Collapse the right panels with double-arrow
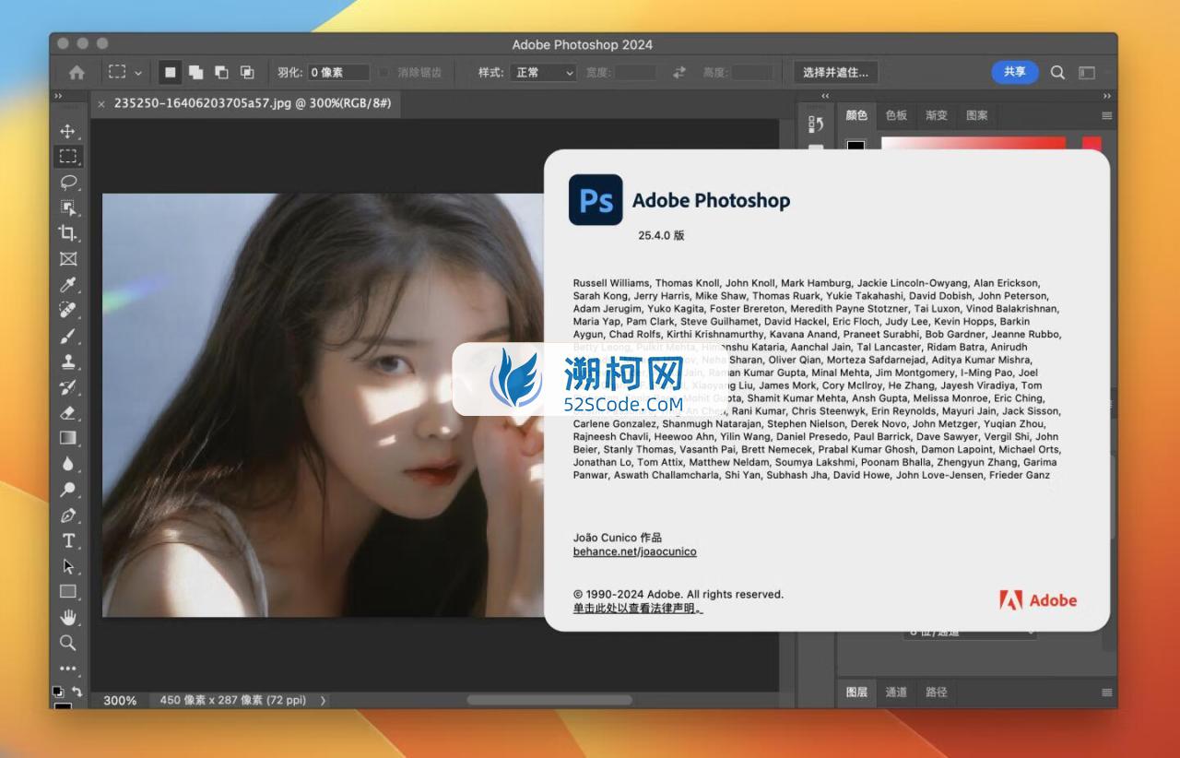The image size is (1180, 758). [x=1106, y=96]
